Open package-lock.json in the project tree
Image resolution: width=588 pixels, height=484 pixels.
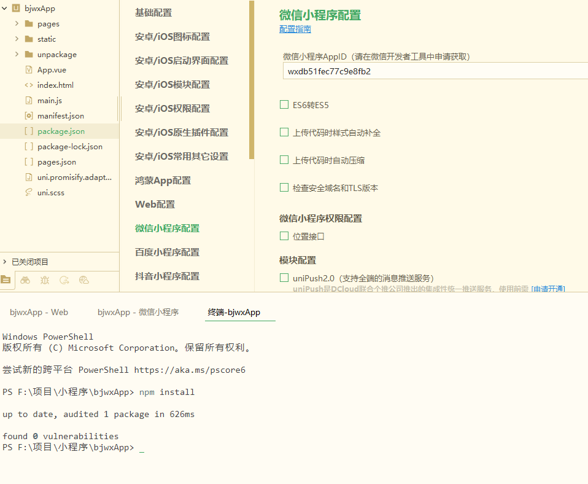70,147
